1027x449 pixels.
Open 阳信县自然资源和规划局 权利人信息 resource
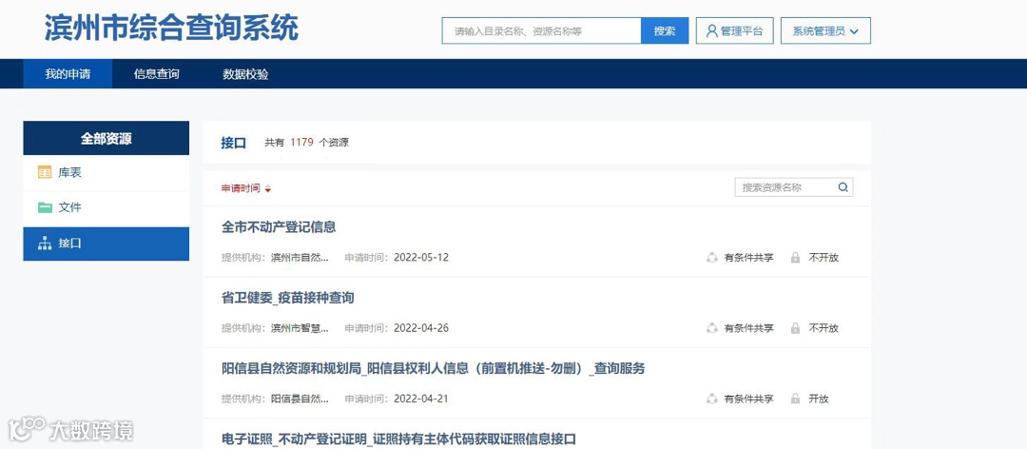(434, 369)
